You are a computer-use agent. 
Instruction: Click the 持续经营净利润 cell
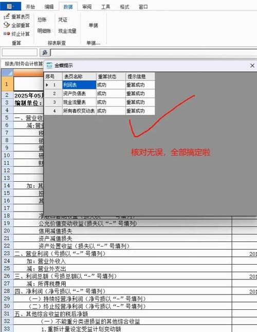tap(123, 299)
